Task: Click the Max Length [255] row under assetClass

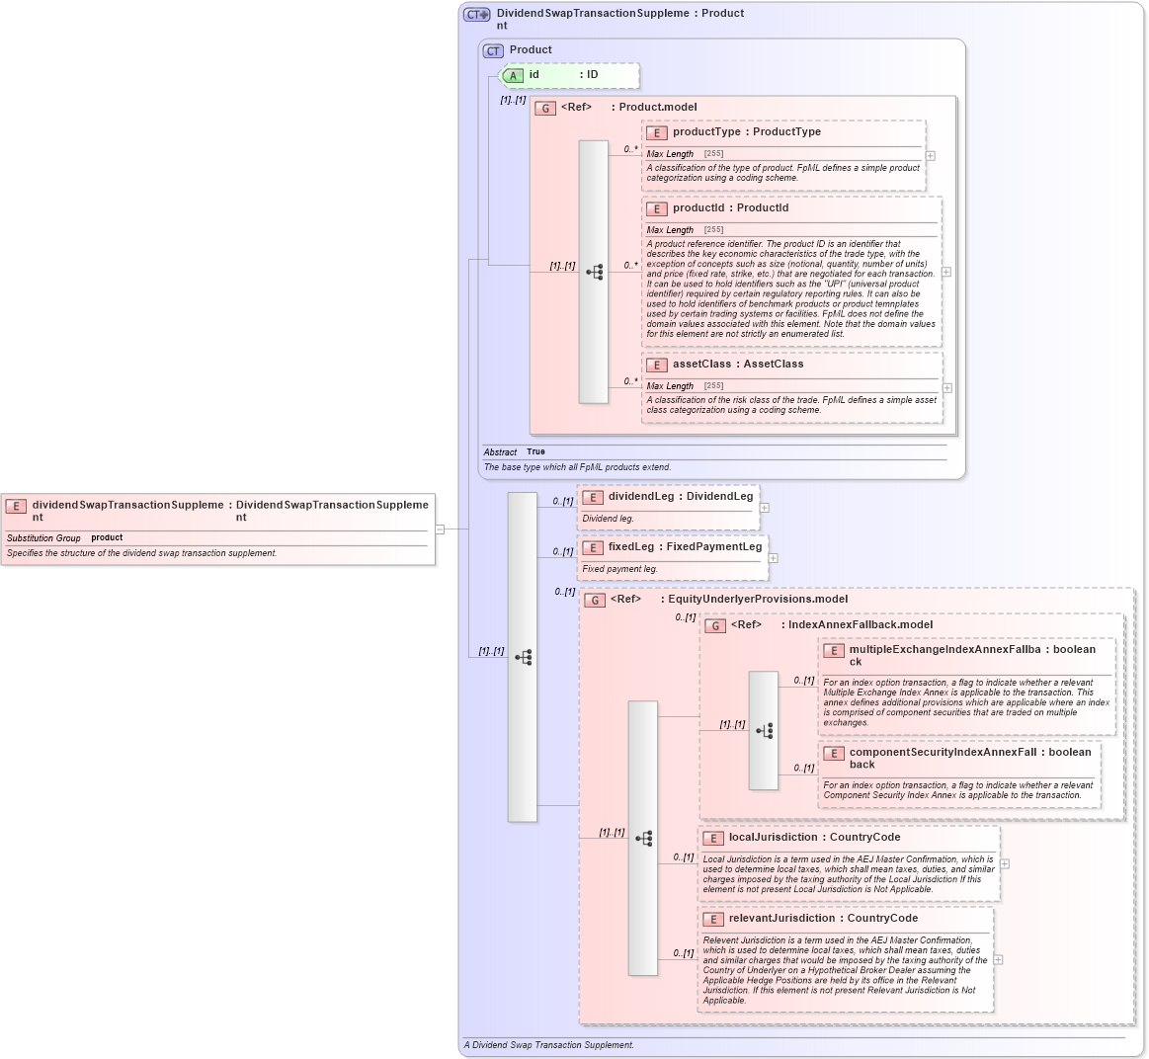Action: click(792, 386)
